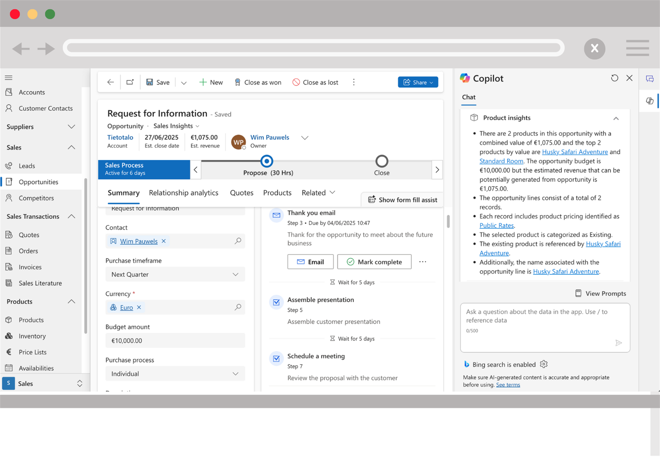Close the Copilot pane

coord(629,78)
